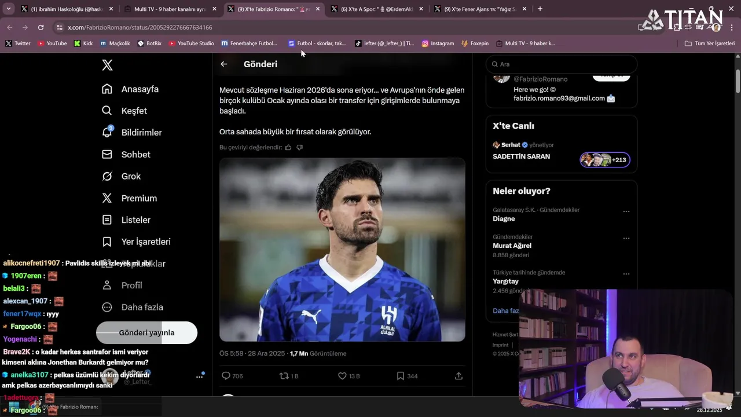Screen dimensions: 741x417
Task: Click the Gönderi yayınla button
Action: pos(146,333)
